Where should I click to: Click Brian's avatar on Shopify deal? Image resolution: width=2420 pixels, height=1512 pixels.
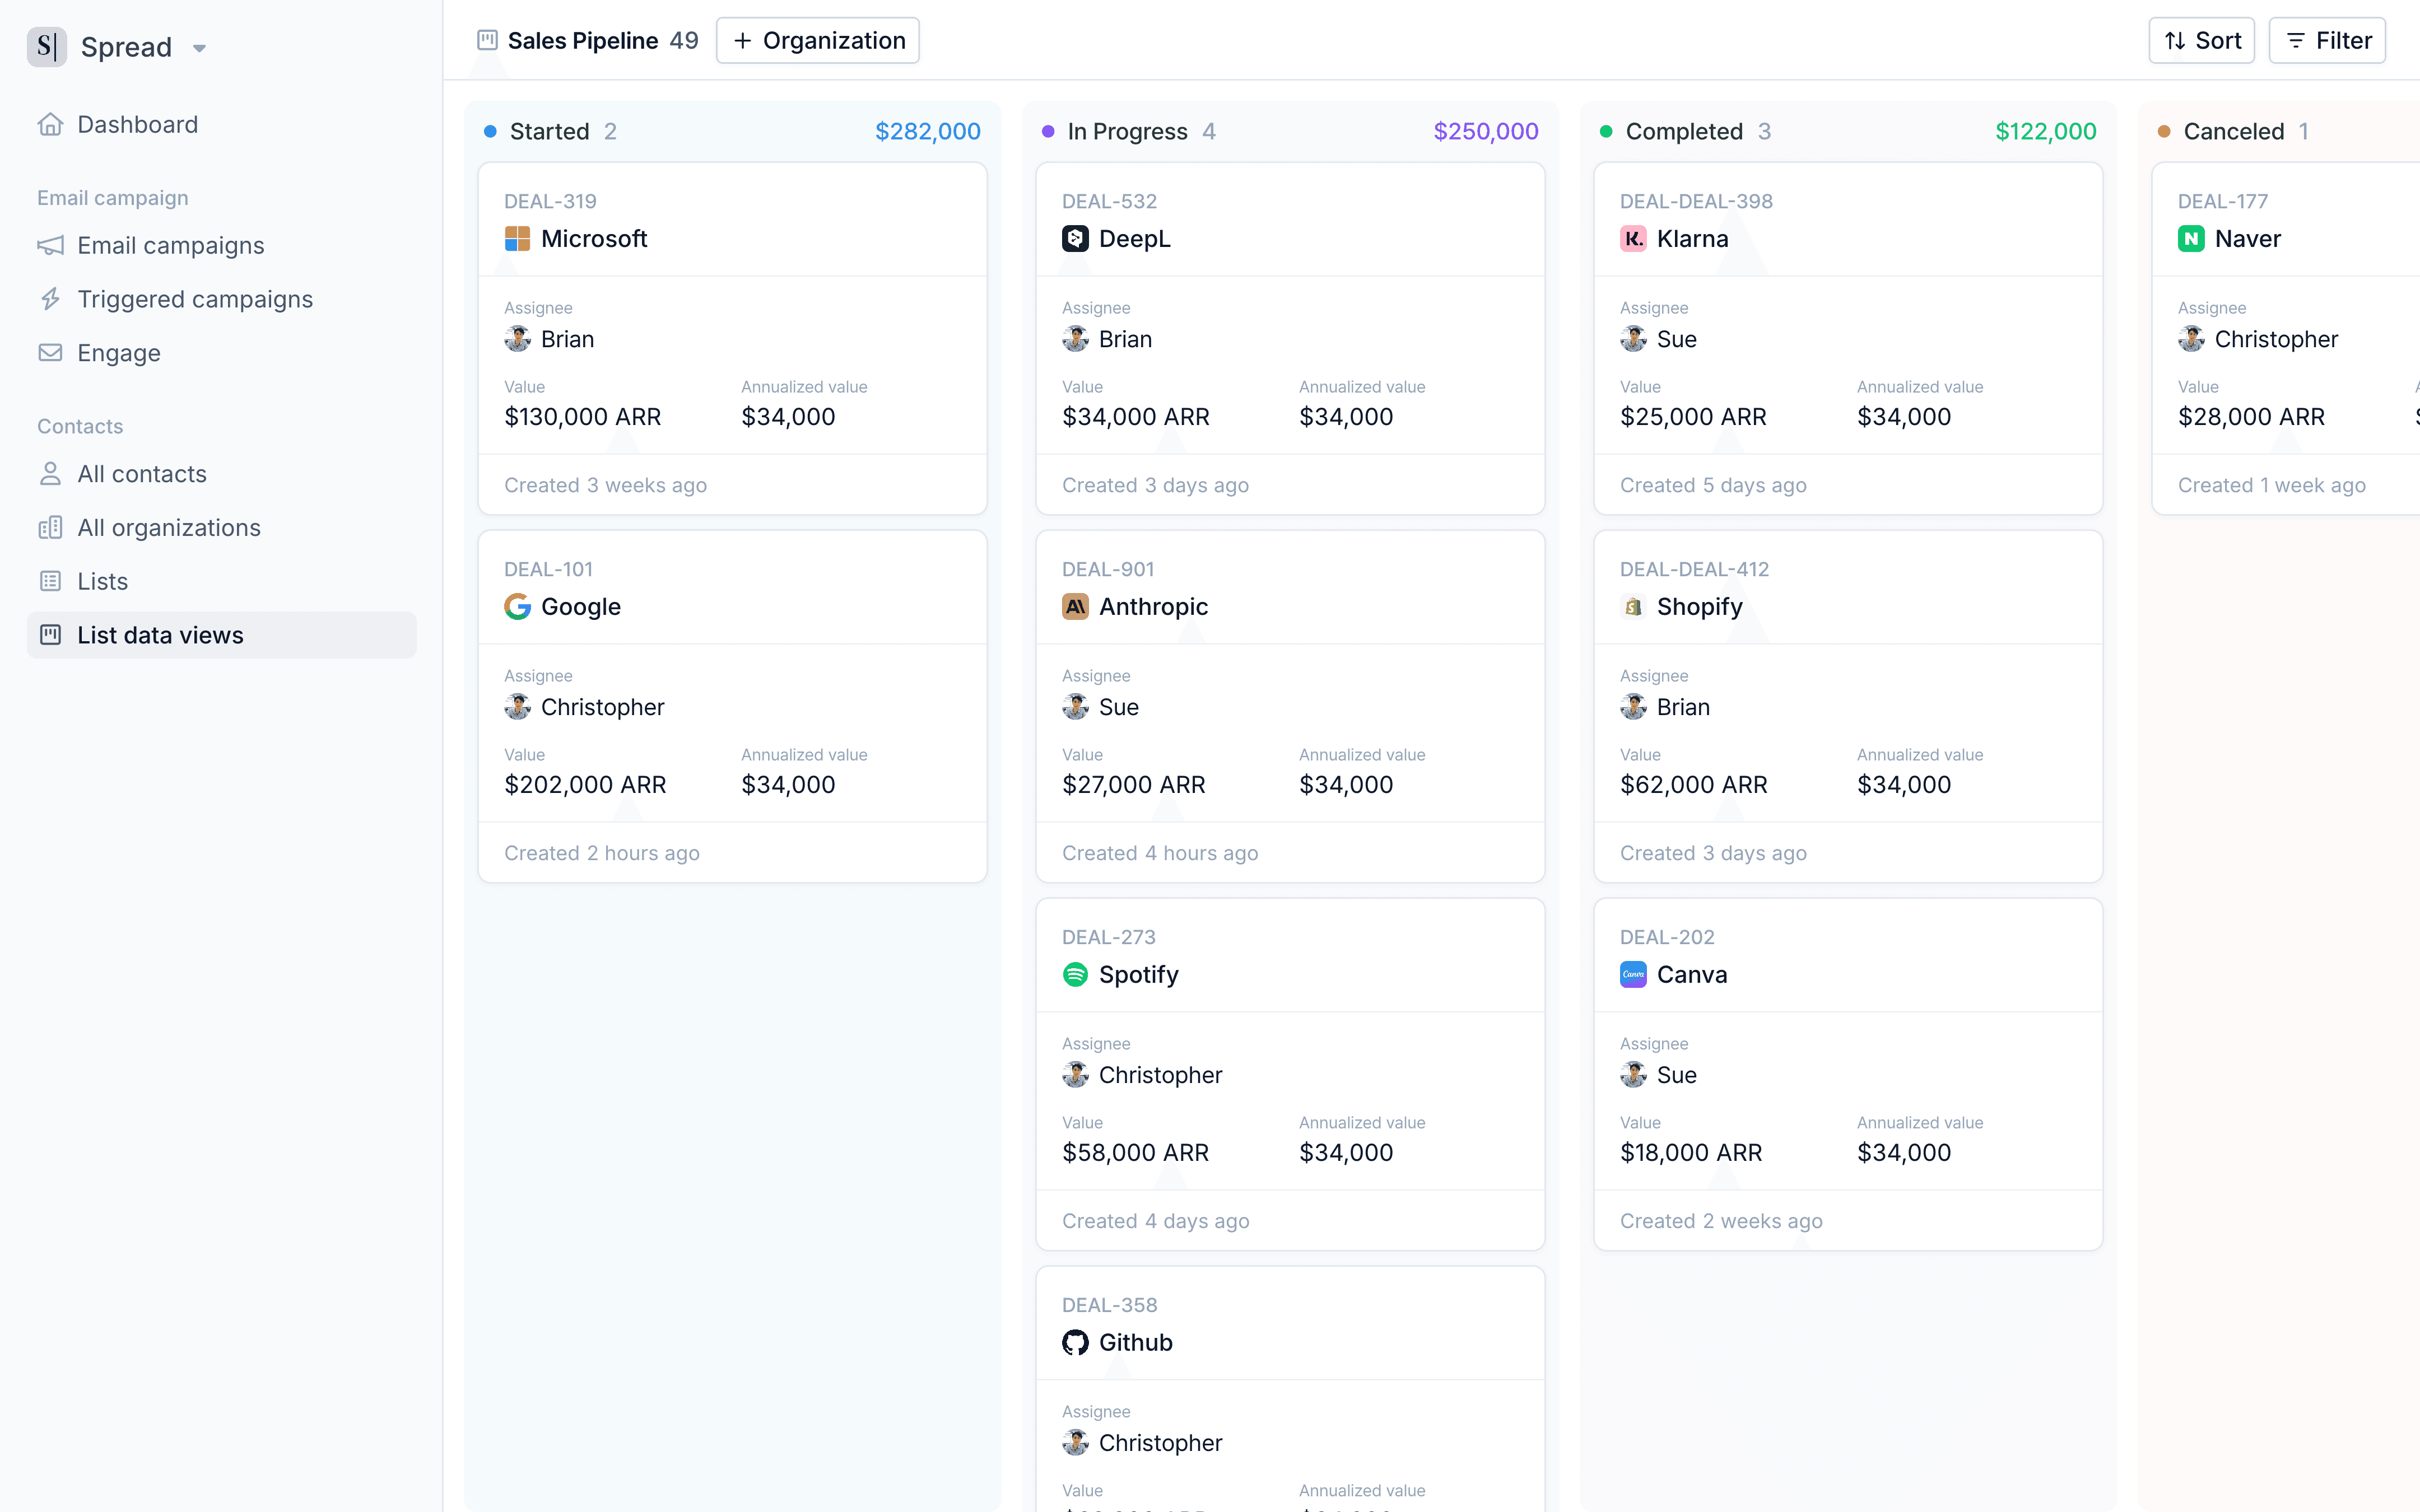click(1633, 707)
